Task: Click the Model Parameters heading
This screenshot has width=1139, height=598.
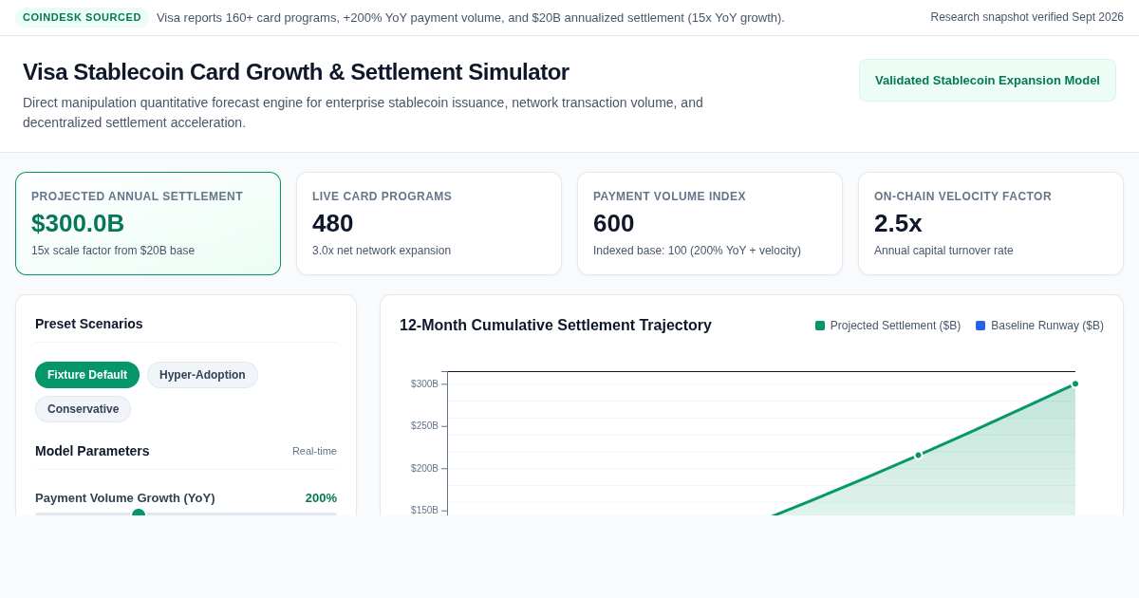Action: point(92,451)
